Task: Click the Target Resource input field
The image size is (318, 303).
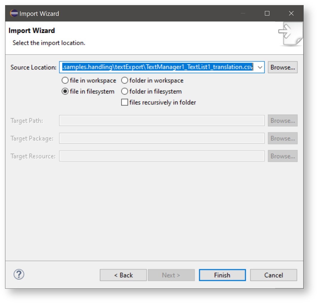Action: 162,156
